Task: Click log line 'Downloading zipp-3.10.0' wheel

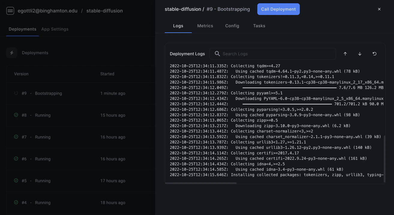Action: point(260,126)
